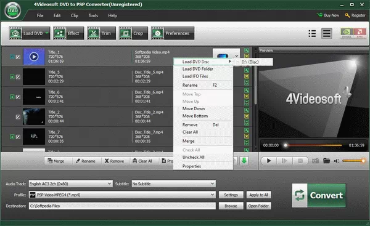Stop the preview playback
The height and width of the screenshot is (226, 370).
[x=300, y=161]
